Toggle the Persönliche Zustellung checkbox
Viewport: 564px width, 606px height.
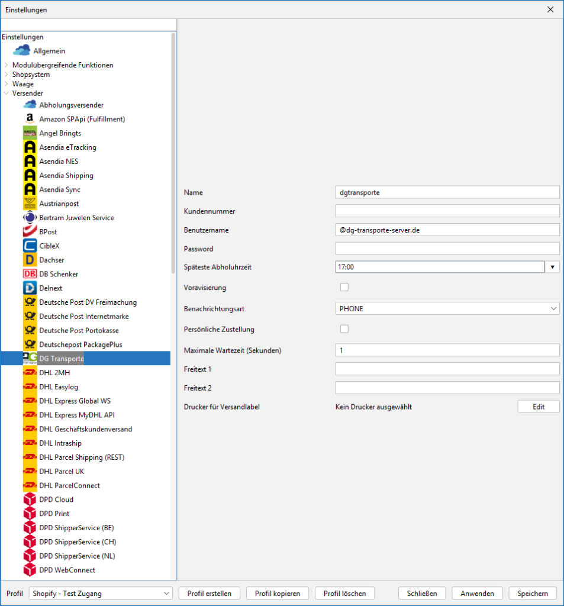click(344, 329)
